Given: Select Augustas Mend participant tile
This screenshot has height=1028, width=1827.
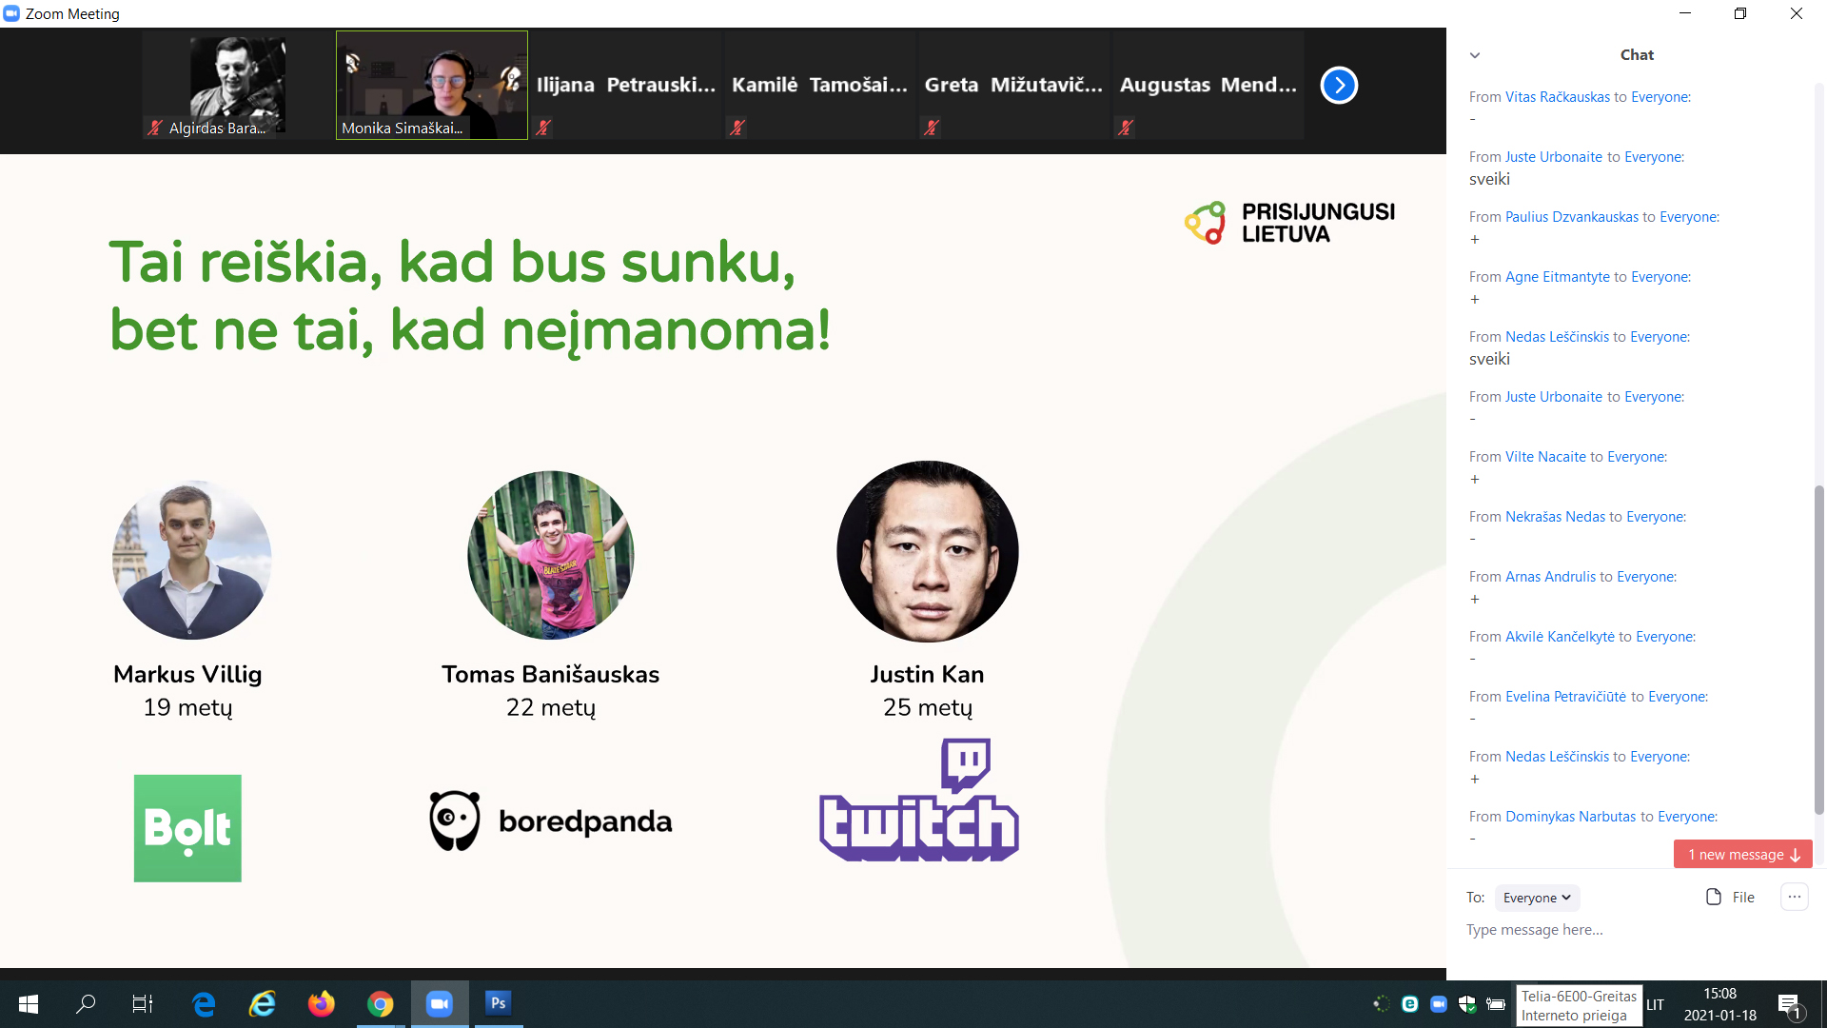Looking at the screenshot, I should pyautogui.click(x=1208, y=86).
